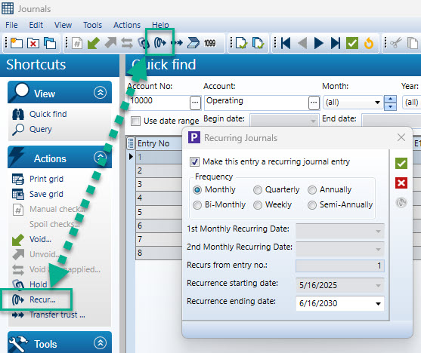Viewport: 421px width, 353px height.
Task: Click the green Void arrow toolbar icon
Action: point(94,43)
